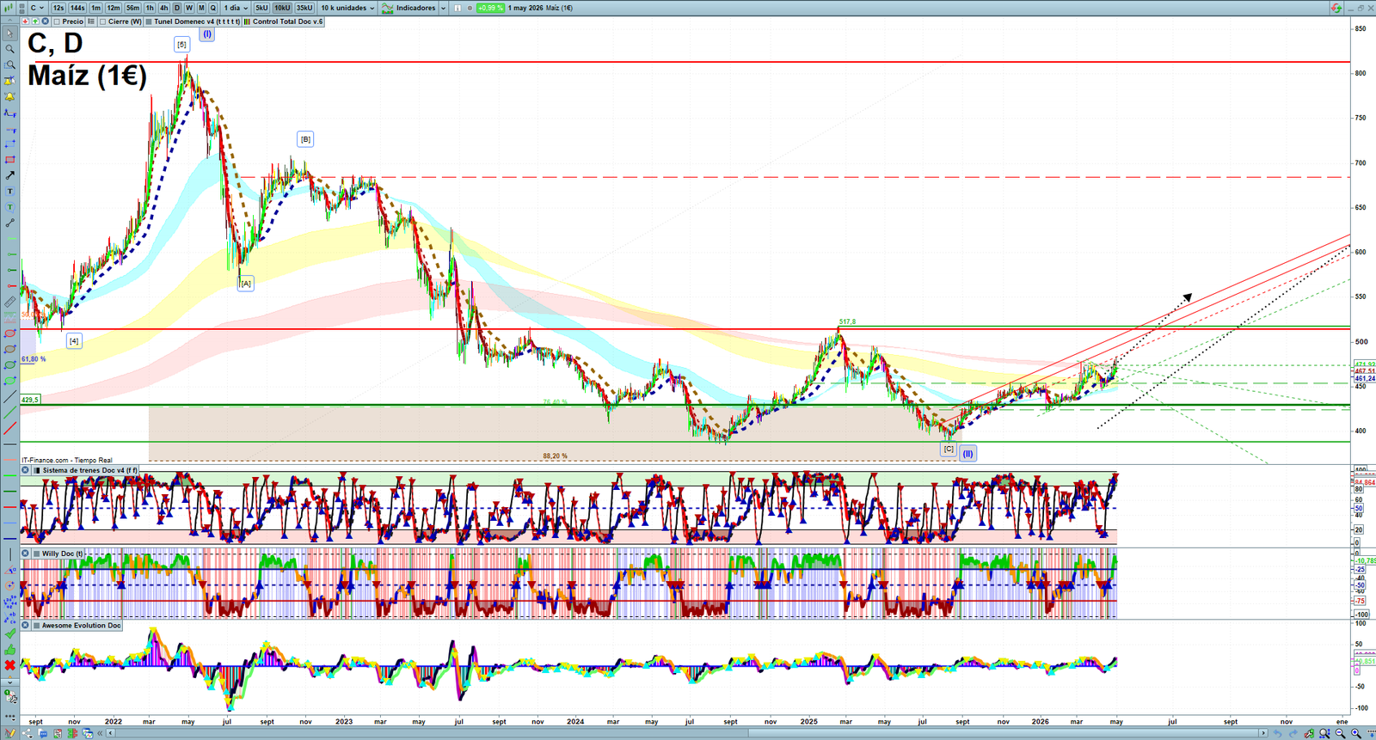Expand the Indicadores dropdown arrow
The width and height of the screenshot is (1376, 740).
(444, 8)
